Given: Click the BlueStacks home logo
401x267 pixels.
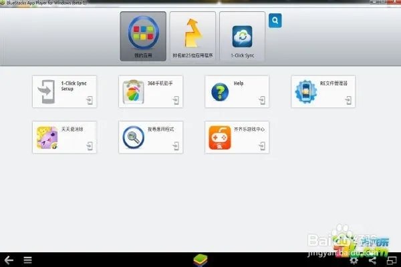Looking at the screenshot, I should click(x=200, y=260).
